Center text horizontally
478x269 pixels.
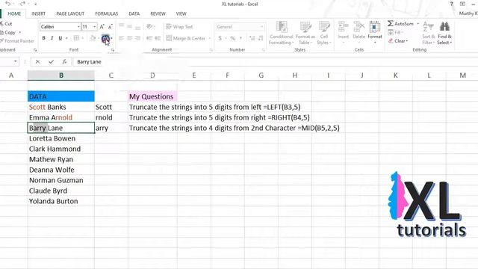point(129,38)
